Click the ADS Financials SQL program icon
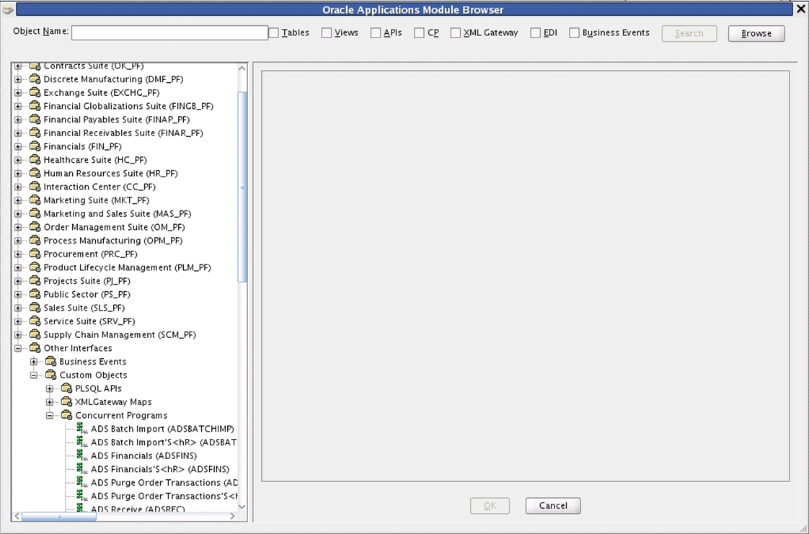 (79, 455)
